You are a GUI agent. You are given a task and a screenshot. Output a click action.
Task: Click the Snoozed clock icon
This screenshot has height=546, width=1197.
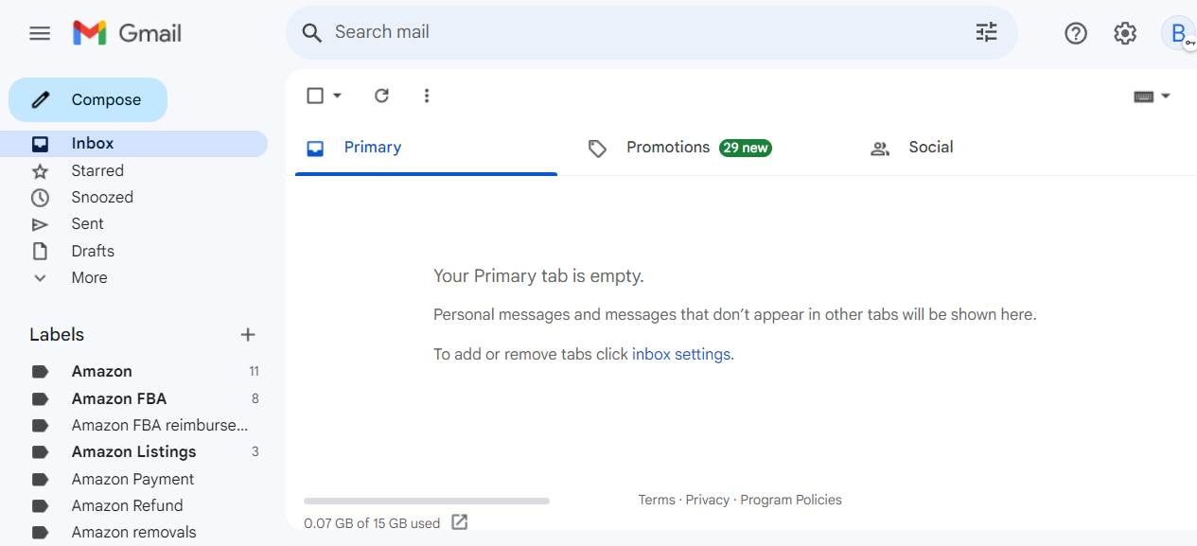(x=40, y=198)
